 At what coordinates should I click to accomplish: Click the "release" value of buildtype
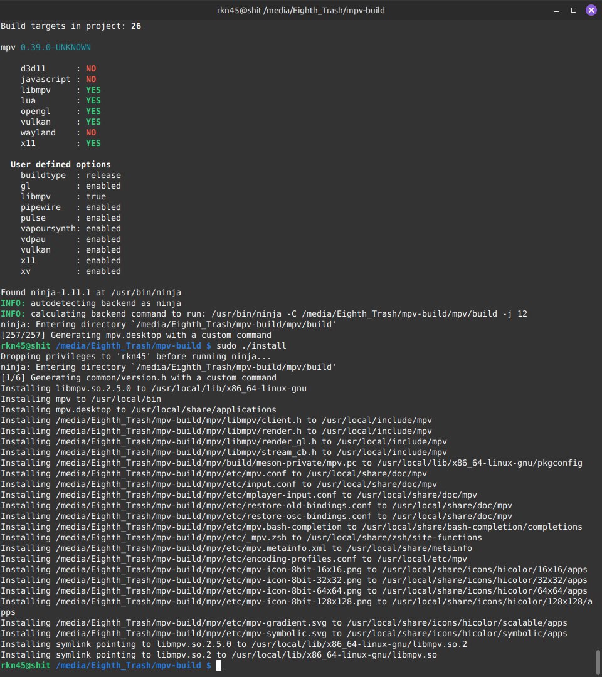103,176
